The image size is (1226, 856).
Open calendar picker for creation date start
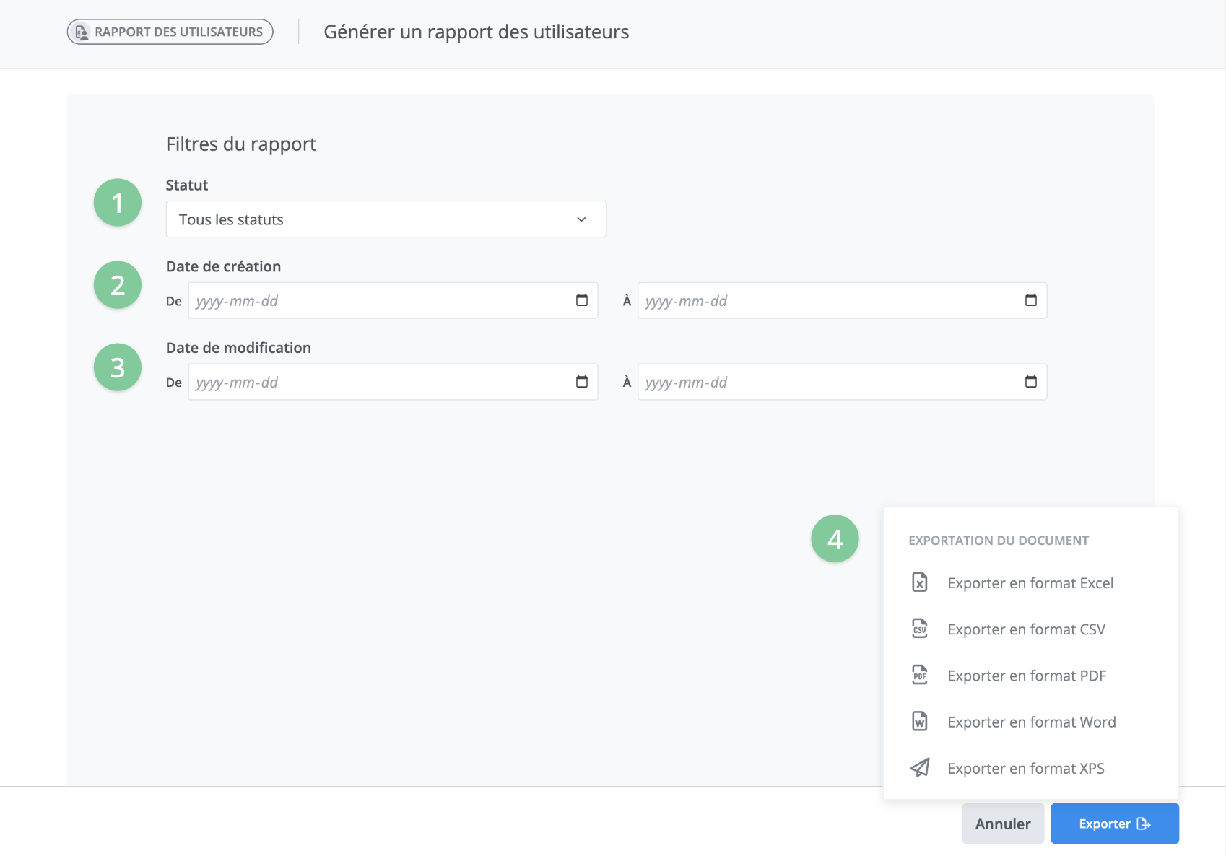click(581, 300)
